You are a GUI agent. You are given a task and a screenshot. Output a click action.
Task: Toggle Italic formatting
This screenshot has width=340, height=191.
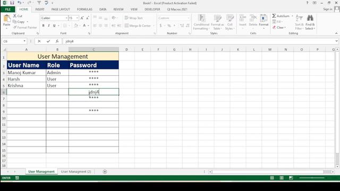[x=49, y=25]
